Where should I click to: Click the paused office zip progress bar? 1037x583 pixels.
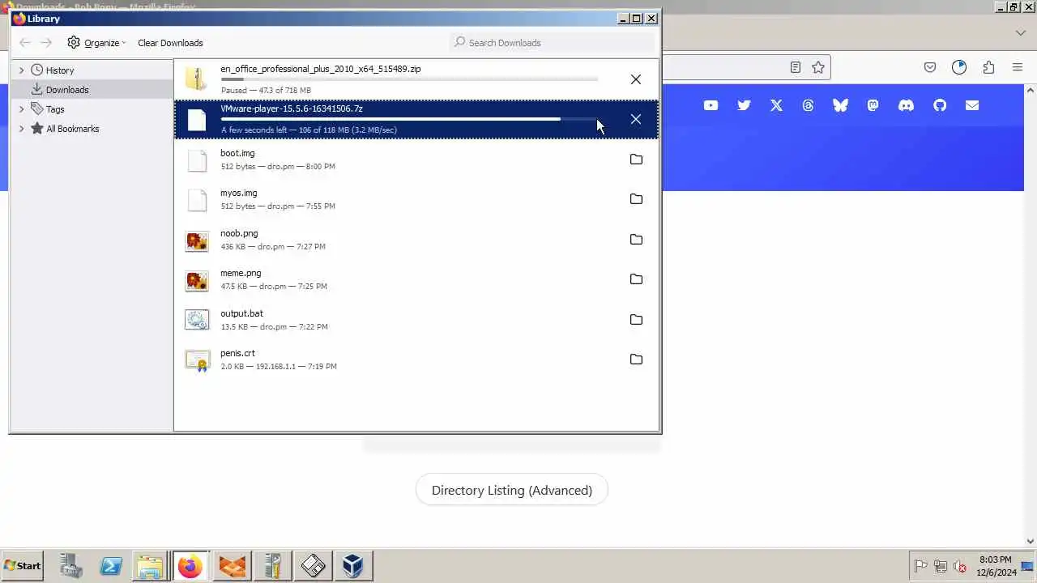point(409,79)
